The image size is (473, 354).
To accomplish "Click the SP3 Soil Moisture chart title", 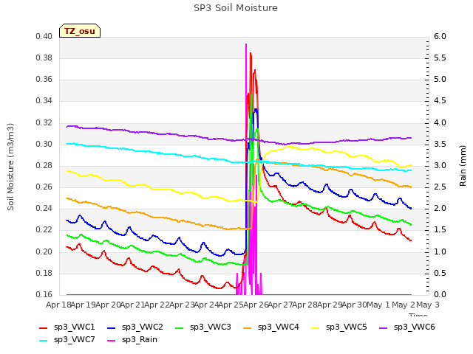I will (x=236, y=8).
